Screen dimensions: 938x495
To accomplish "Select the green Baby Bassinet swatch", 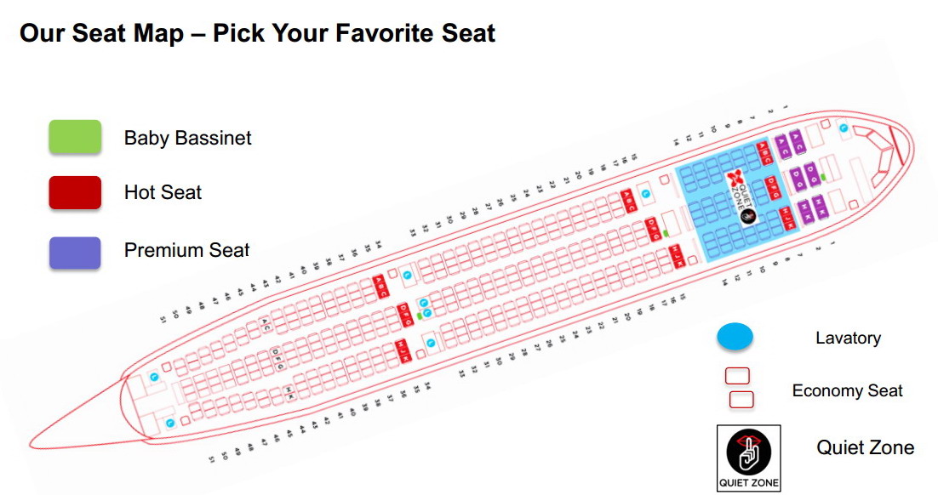I will 75,137.
